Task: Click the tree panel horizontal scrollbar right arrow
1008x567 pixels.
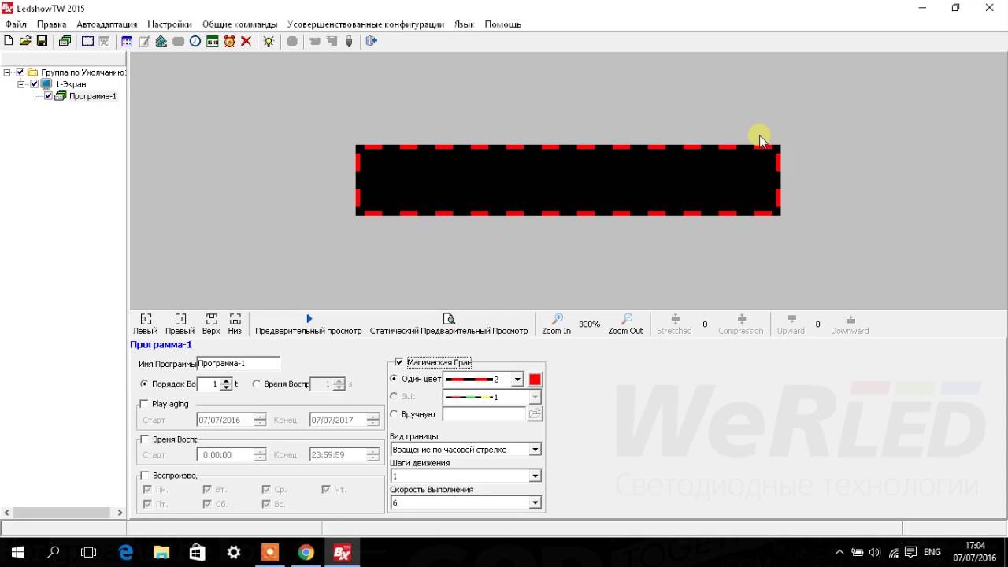Action: point(120,513)
